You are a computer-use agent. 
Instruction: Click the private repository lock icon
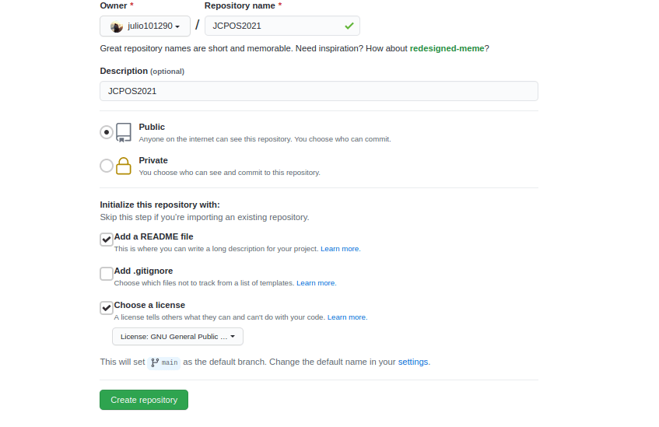(x=124, y=166)
